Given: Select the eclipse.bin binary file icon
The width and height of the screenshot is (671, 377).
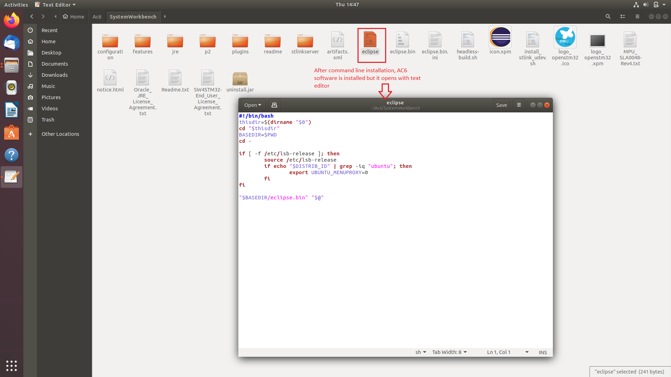Looking at the screenshot, I should tap(402, 39).
